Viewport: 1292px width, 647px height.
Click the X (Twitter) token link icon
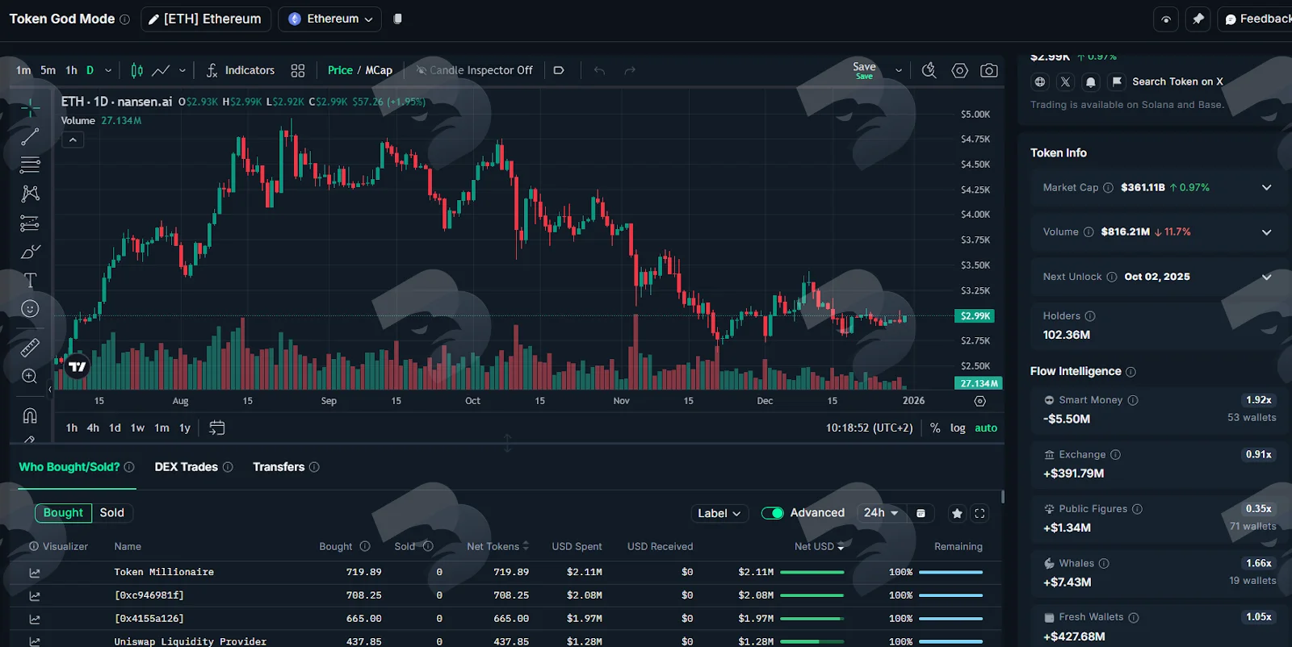point(1065,81)
